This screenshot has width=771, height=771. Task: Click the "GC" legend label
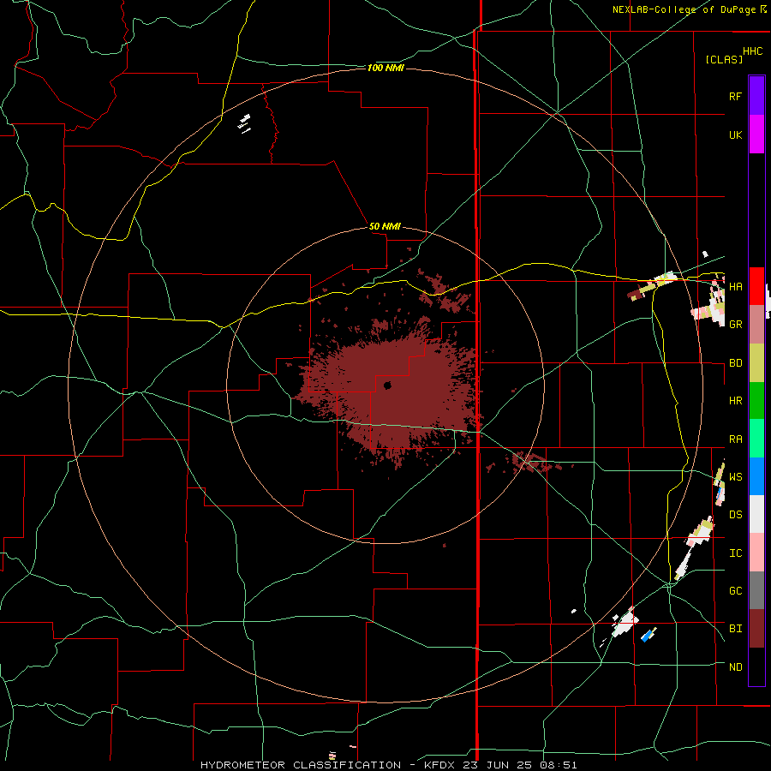coord(735,590)
